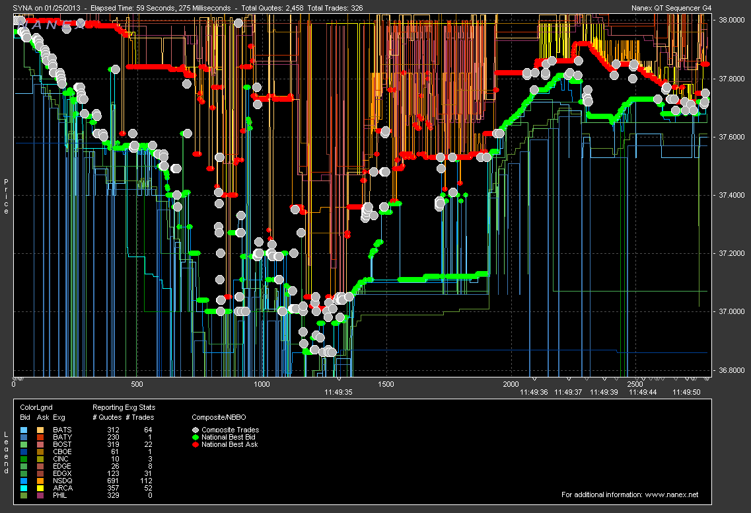751x513 pixels.
Task: Click NSDQ trade count 112
Action: [146, 481]
